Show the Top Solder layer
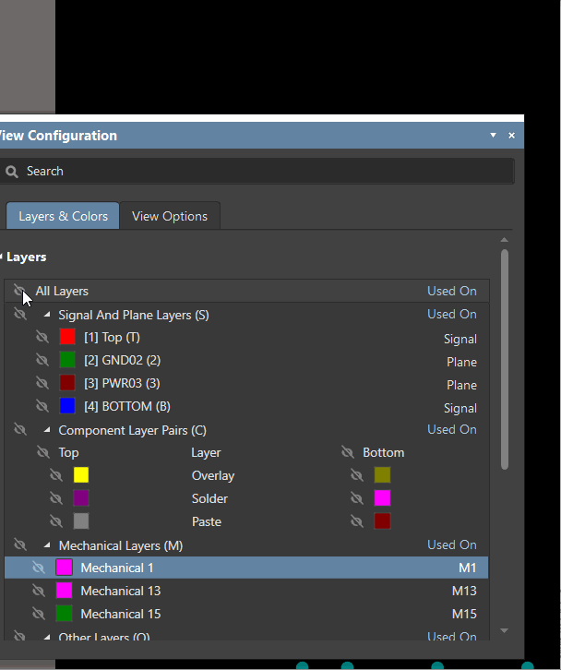The width and height of the screenshot is (561, 670). tap(56, 498)
